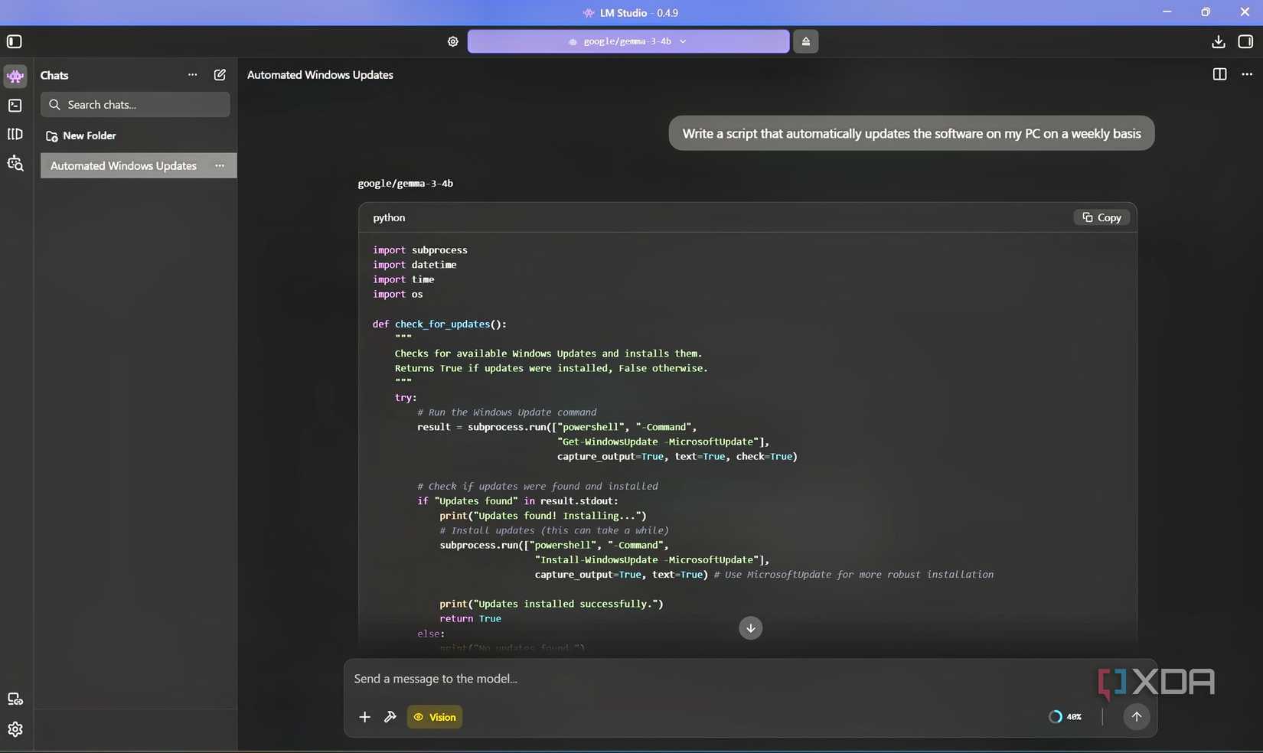Toggle the left sidebar panel icon

[x=14, y=41]
